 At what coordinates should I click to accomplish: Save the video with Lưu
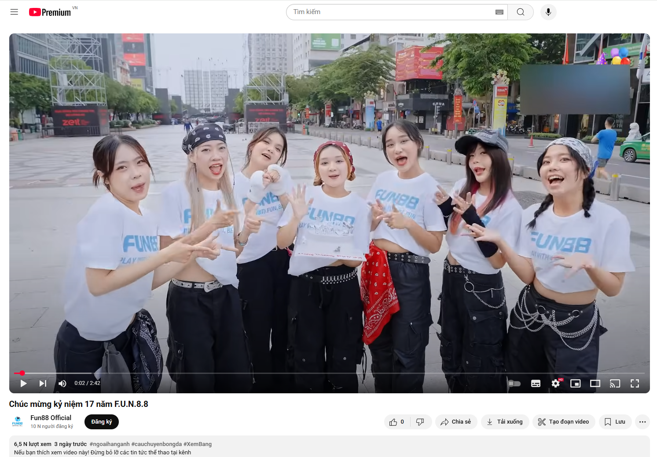click(x=615, y=422)
